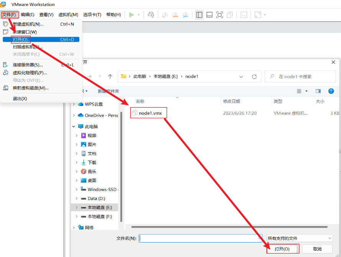
Task: Collapse the 此电脑 tree node
Action: [x=74, y=126]
